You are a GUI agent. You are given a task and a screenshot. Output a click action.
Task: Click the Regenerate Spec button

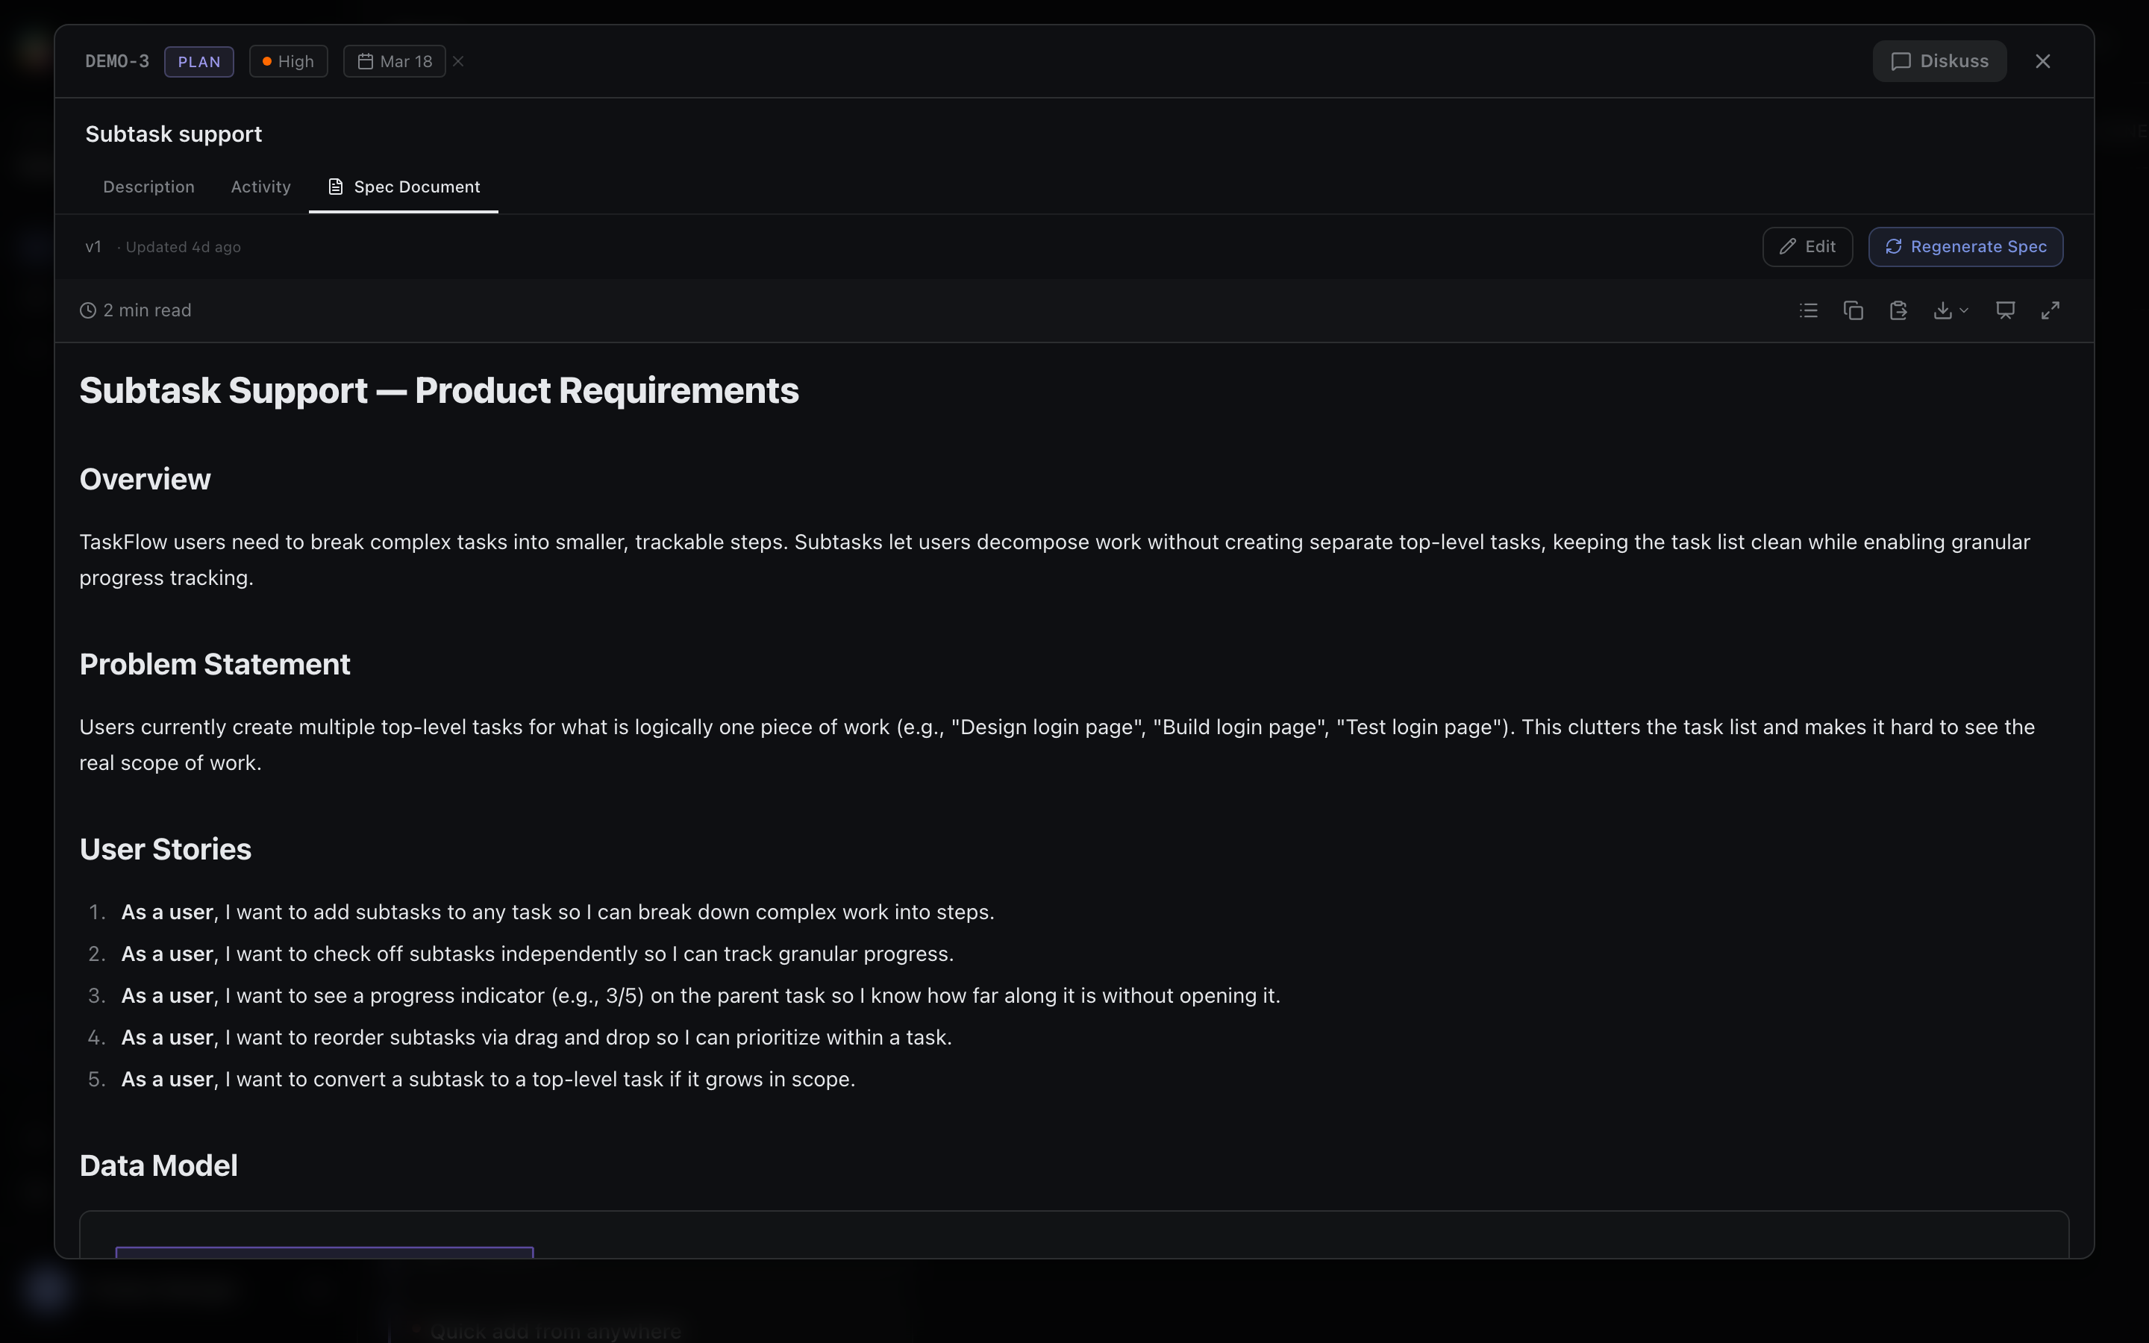point(1965,246)
